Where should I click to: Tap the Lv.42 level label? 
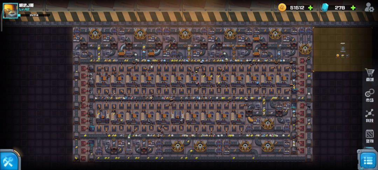24,9
